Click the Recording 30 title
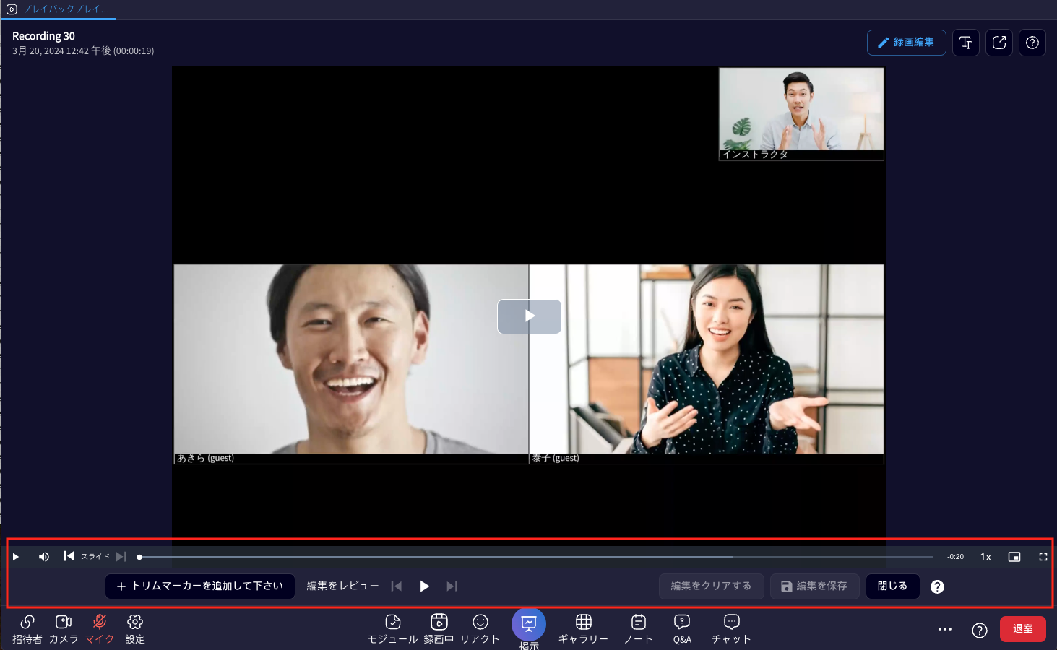 pos(43,36)
